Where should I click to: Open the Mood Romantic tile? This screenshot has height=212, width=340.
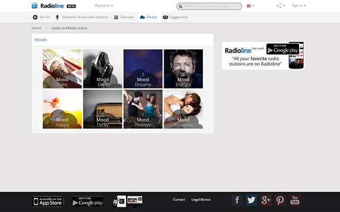pyautogui.click(x=183, y=109)
